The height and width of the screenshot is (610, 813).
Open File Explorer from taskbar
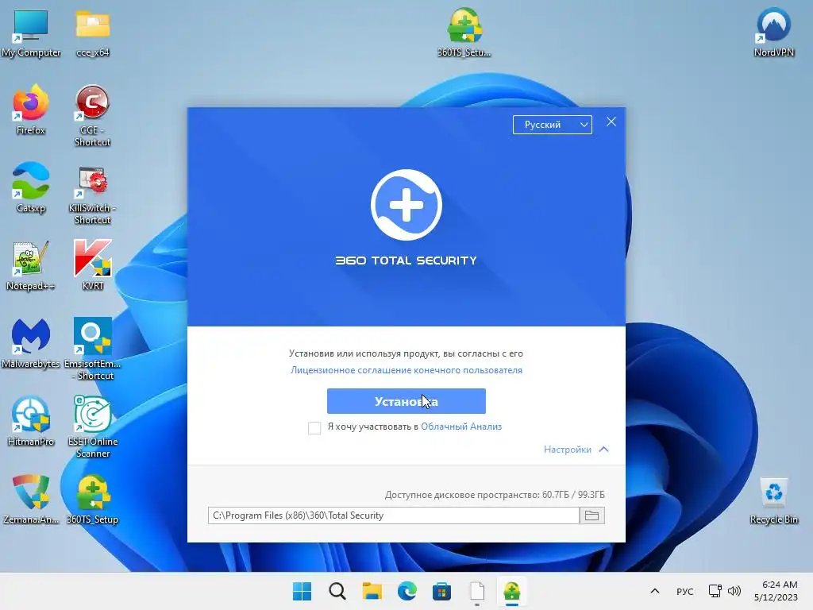click(x=372, y=591)
